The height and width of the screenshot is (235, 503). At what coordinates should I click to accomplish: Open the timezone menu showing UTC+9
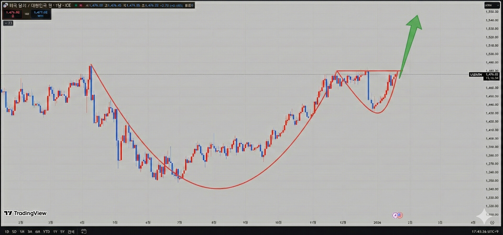pos(485,232)
